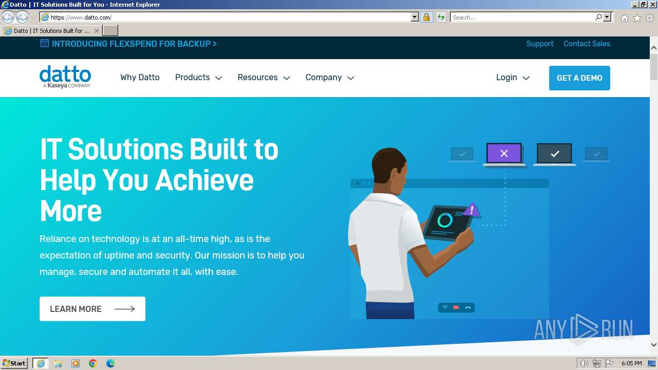Launch Edge from taskbar
The height and width of the screenshot is (370, 658).
tap(111, 363)
